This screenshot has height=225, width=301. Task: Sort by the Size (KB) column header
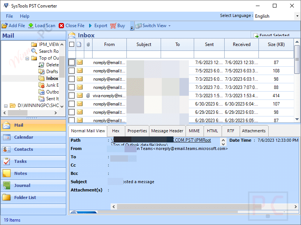tap(276, 44)
